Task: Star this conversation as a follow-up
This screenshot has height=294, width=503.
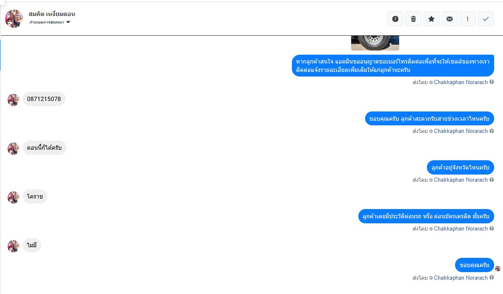Action: pos(432,19)
